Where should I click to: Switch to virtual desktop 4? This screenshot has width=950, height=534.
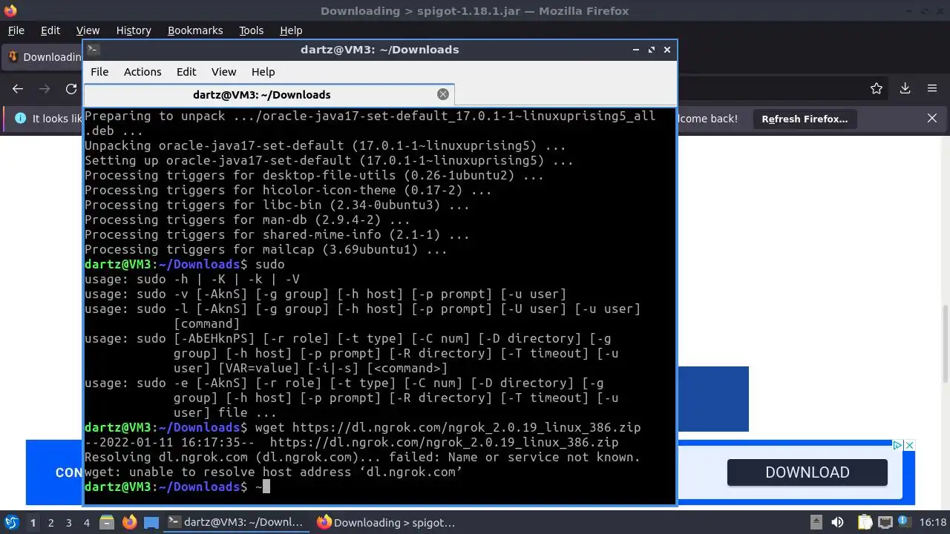click(86, 522)
